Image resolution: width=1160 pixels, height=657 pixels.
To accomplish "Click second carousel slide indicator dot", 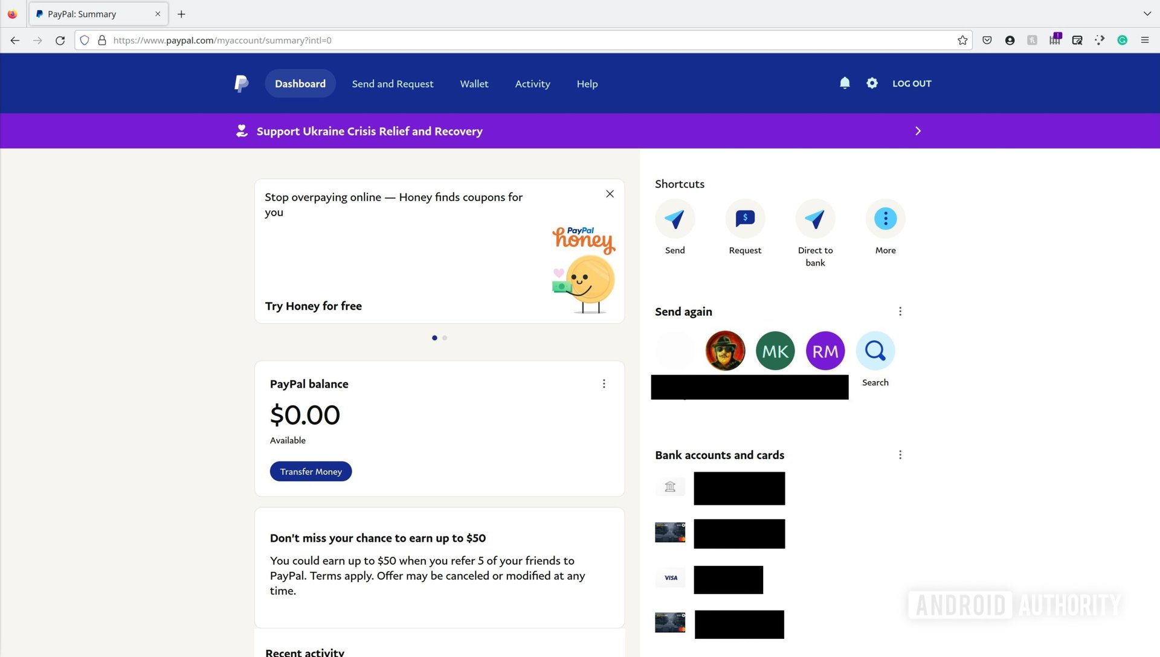I will pyautogui.click(x=445, y=338).
